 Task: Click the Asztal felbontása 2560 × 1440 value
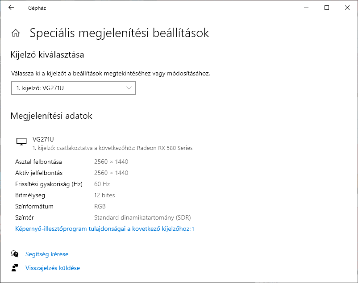pyautogui.click(x=111, y=162)
